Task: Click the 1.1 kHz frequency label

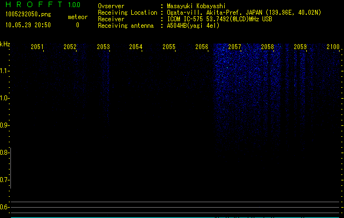Action: (4, 71)
